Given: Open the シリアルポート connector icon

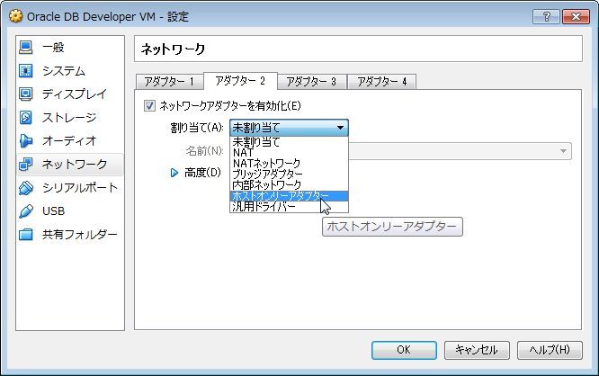Looking at the screenshot, I should [25, 188].
